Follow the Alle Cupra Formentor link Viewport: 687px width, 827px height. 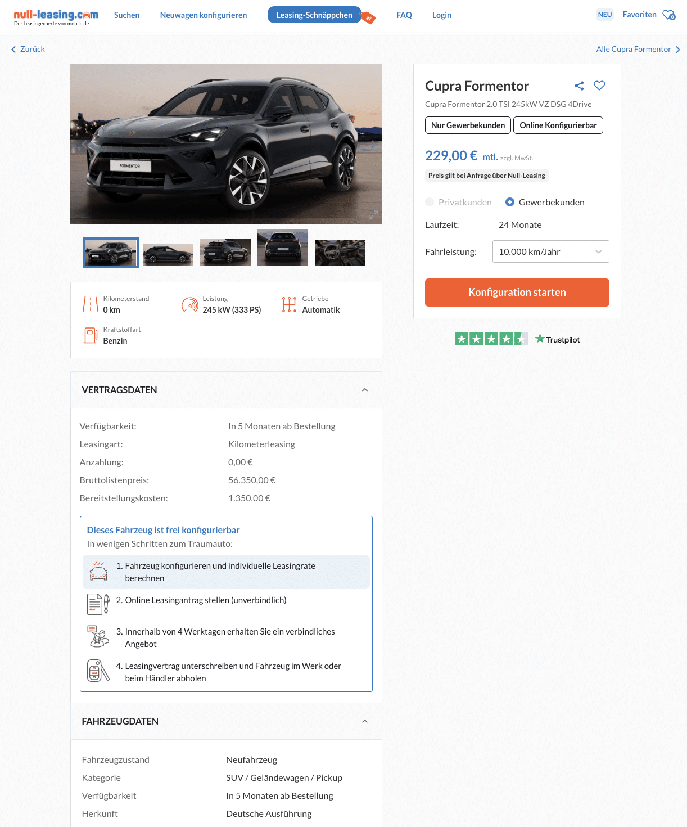pyautogui.click(x=638, y=49)
